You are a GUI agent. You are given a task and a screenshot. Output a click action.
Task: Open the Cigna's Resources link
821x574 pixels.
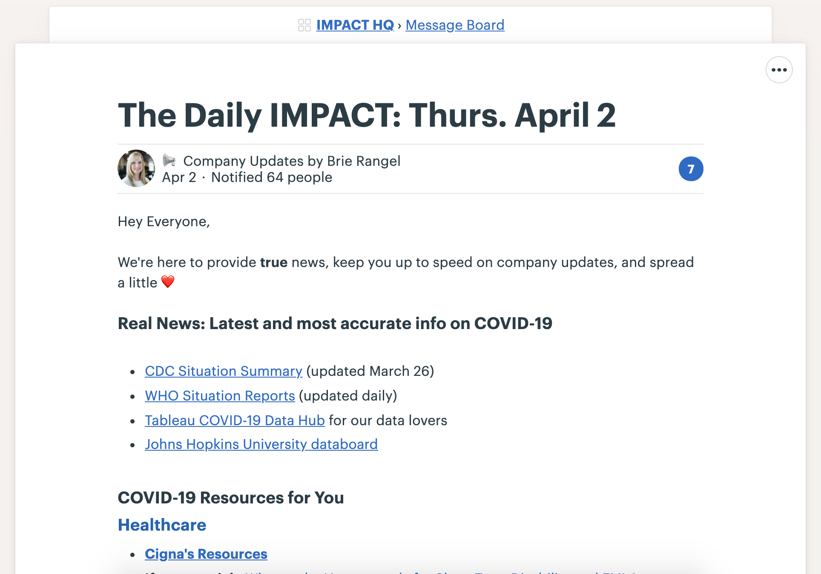pyautogui.click(x=206, y=554)
